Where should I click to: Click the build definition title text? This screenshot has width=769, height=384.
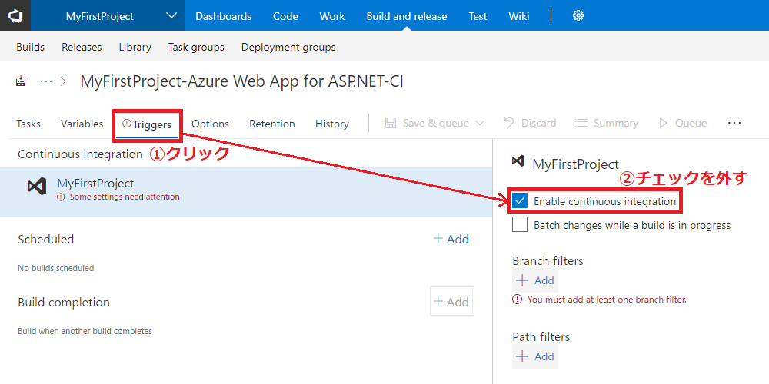coord(241,81)
